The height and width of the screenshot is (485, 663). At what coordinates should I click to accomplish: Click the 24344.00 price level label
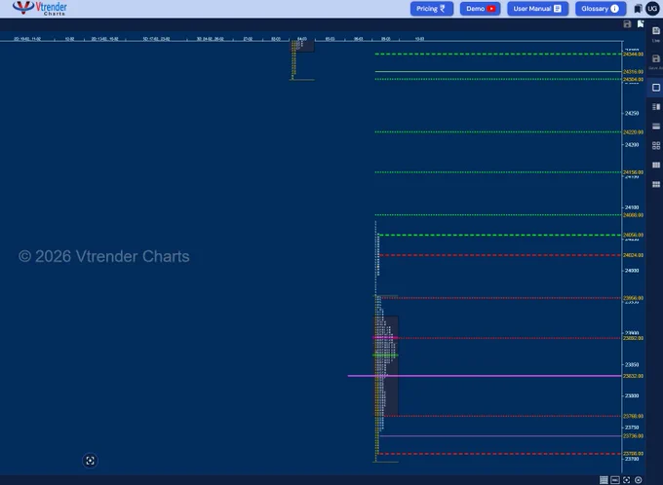(634, 55)
